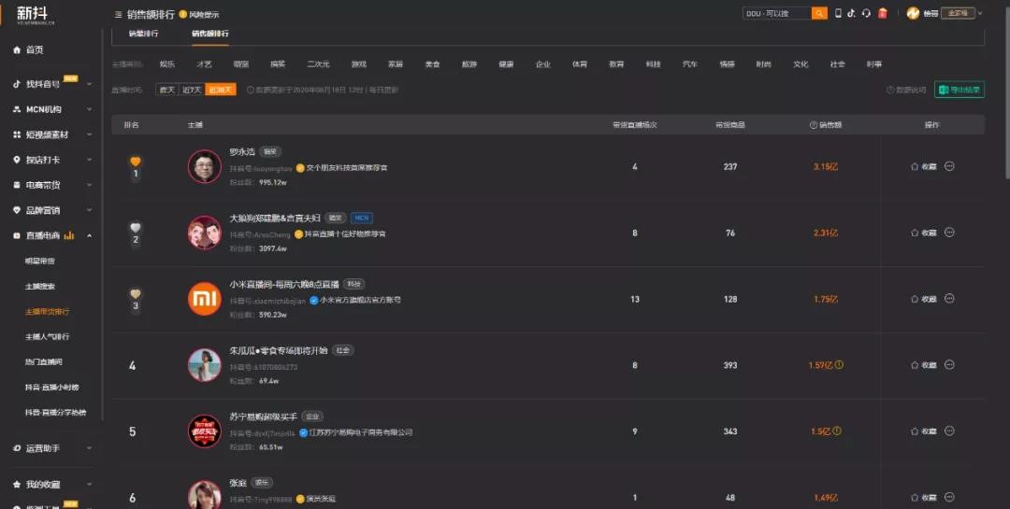The width and height of the screenshot is (1010, 509).
Task: Filter by 游戏 category
Action: 359,64
